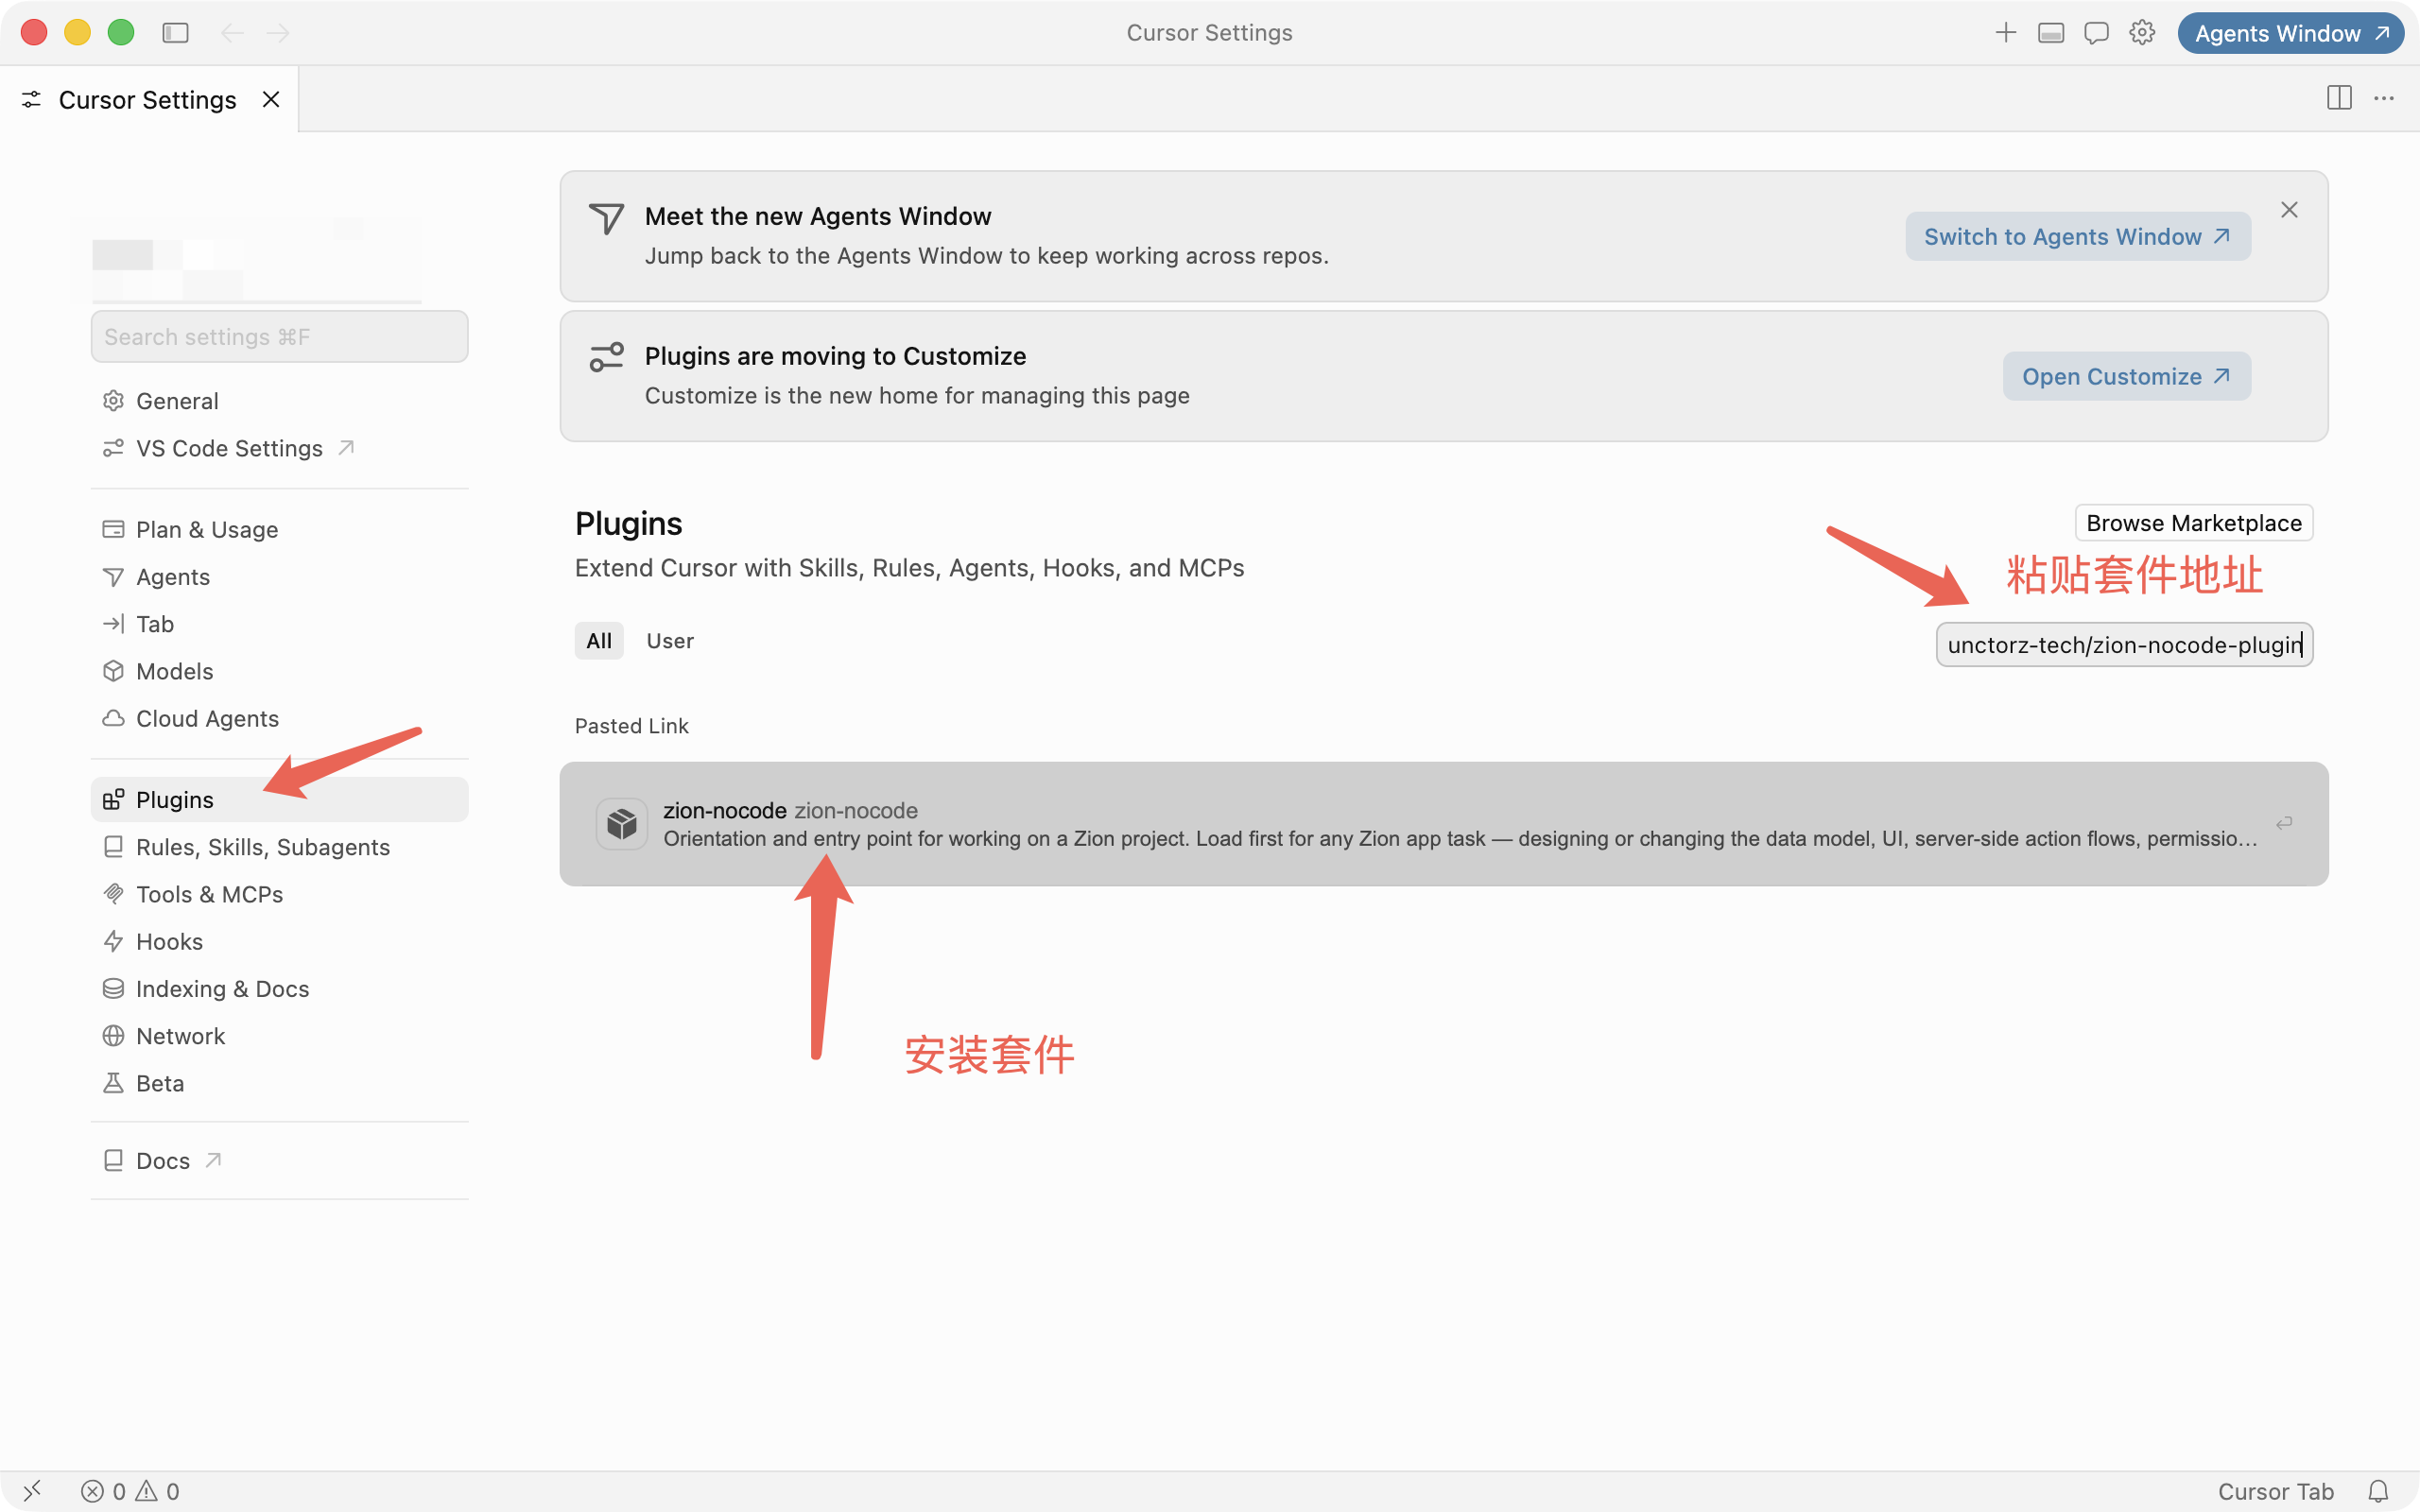Go to Hooks settings

point(279,941)
